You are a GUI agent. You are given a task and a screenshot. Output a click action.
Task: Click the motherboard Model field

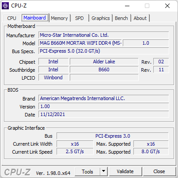coord(80,43)
